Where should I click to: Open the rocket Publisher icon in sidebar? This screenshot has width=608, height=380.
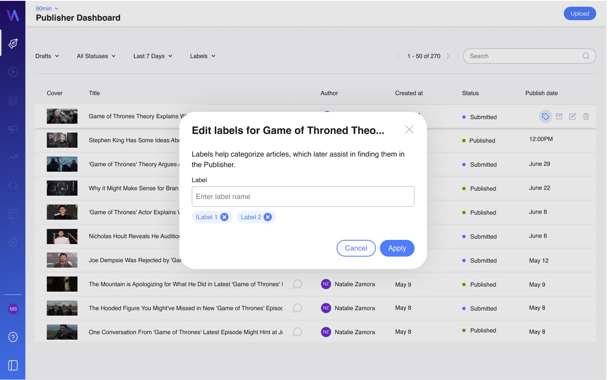tap(13, 43)
